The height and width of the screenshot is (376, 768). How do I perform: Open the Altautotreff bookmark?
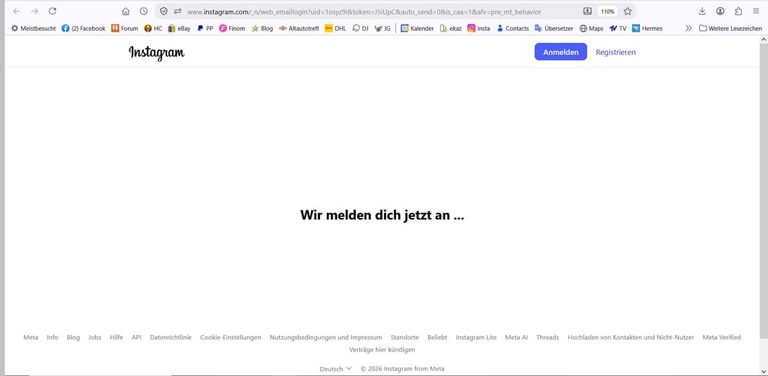point(299,28)
